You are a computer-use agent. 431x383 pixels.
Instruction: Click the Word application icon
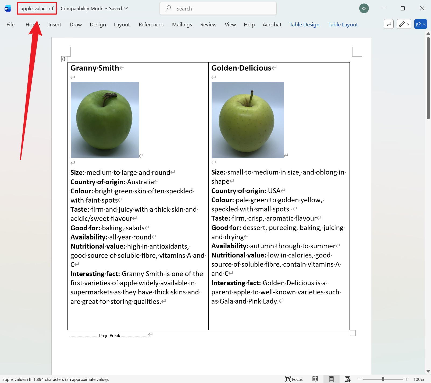[7, 8]
